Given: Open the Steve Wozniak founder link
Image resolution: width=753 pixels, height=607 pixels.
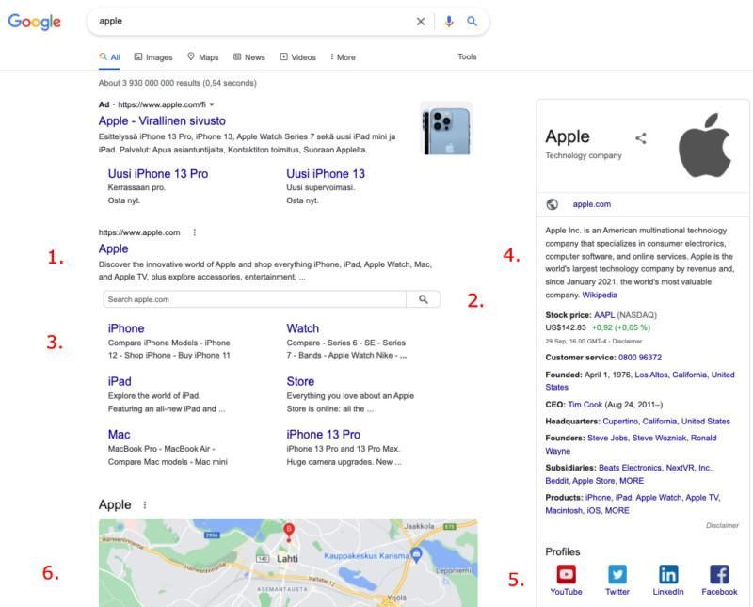Looking at the screenshot, I should pos(659,438).
